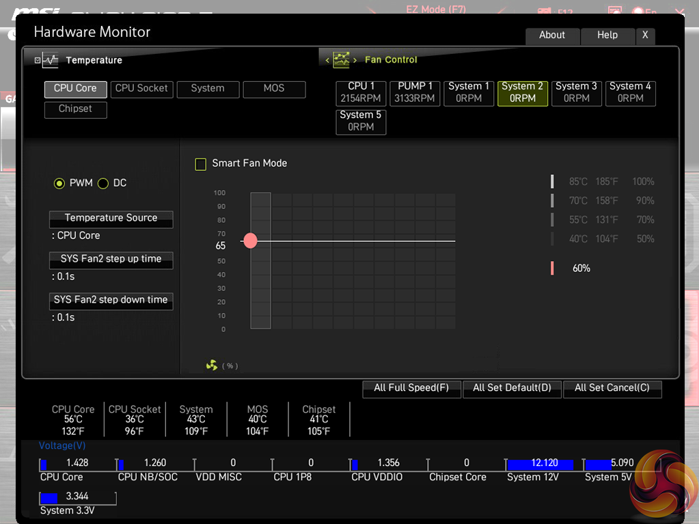Click left arrow beside Fan Control icon
This screenshot has width=699, height=524.
327,61
